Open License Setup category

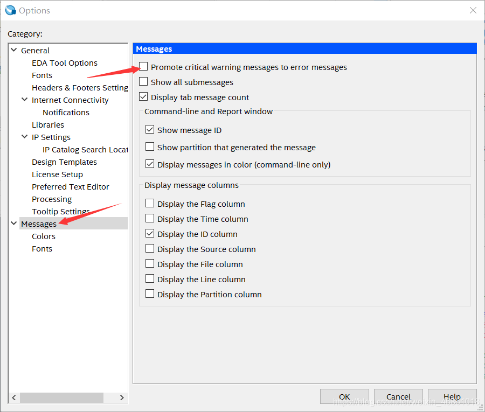point(57,174)
